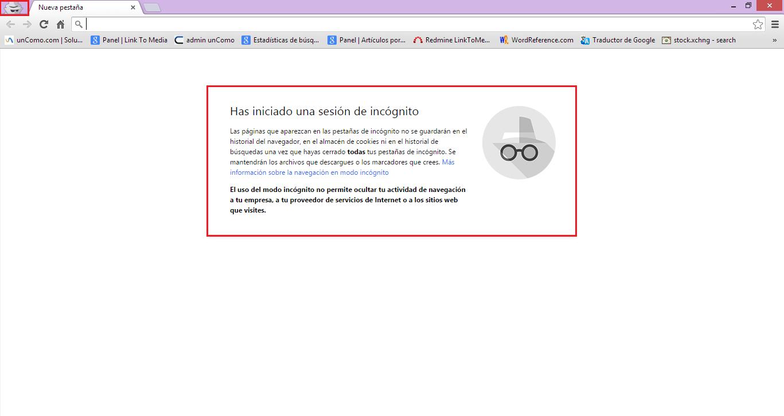The image size is (784, 416).
Task: Open the WordReference.com bookmark
Action: coord(536,40)
